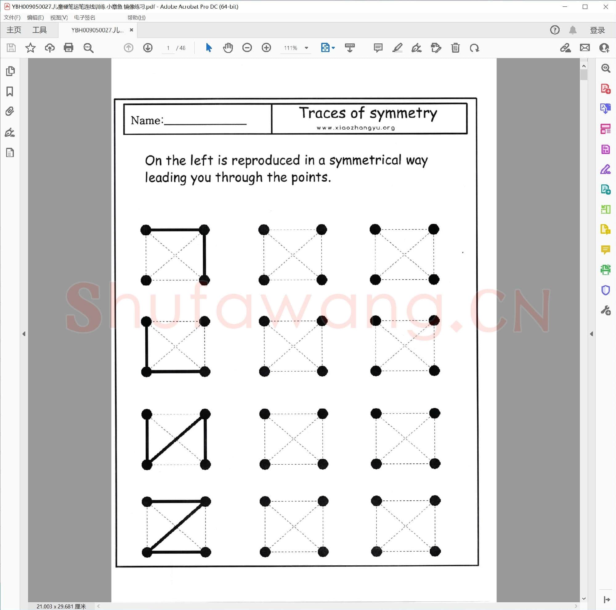616x610 pixels.
Task: Click the Add sticky note comment icon
Action: click(x=378, y=48)
